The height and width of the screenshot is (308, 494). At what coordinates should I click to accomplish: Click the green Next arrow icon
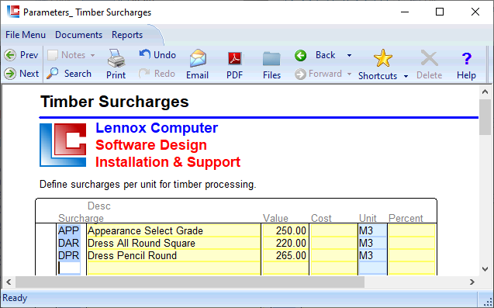(10, 74)
